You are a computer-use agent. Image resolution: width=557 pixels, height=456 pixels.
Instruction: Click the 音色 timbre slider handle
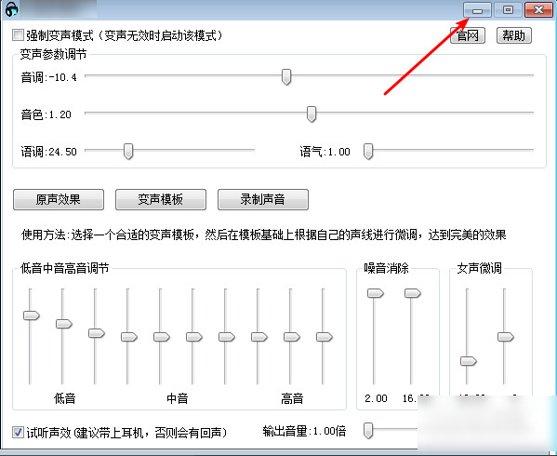coord(312,114)
